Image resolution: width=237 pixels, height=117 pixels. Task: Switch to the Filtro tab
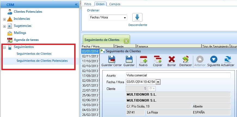[x=88, y=4]
